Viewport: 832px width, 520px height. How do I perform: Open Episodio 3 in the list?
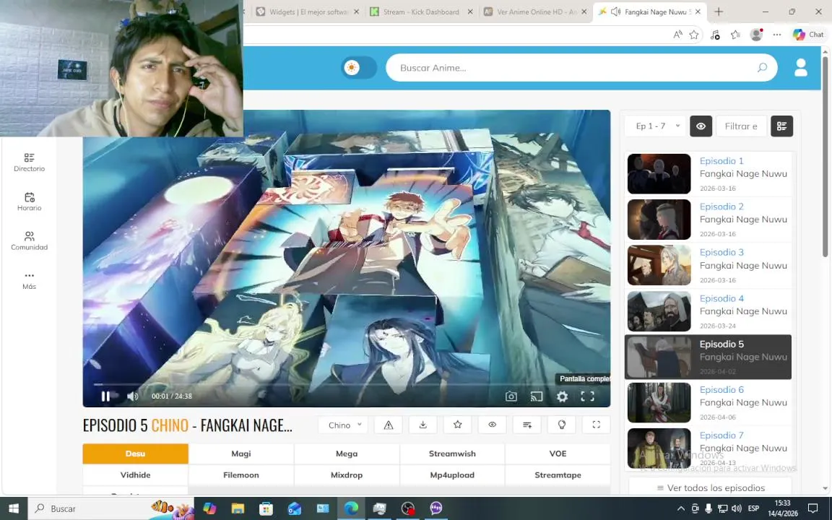tap(708, 265)
